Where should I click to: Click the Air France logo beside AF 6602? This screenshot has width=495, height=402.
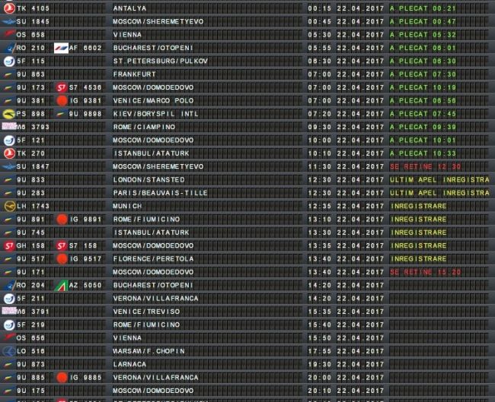[x=61, y=48]
